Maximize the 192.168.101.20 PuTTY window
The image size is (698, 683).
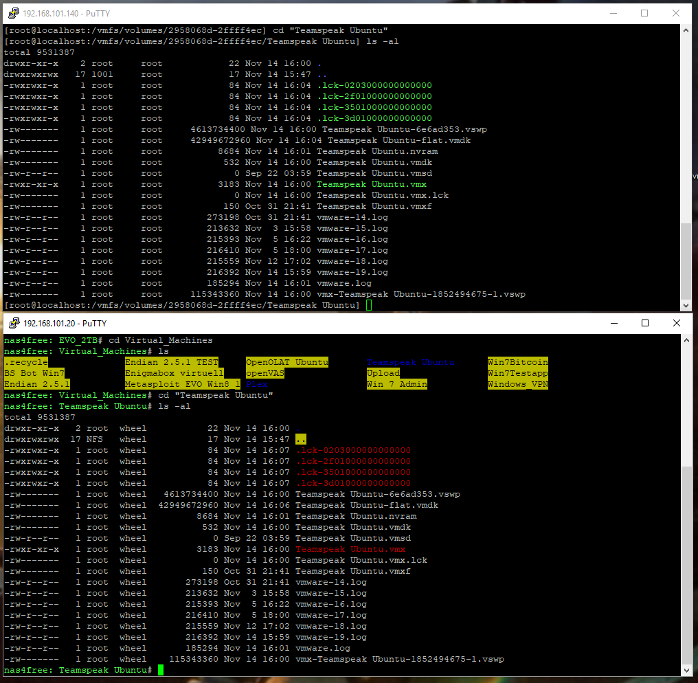pos(644,323)
